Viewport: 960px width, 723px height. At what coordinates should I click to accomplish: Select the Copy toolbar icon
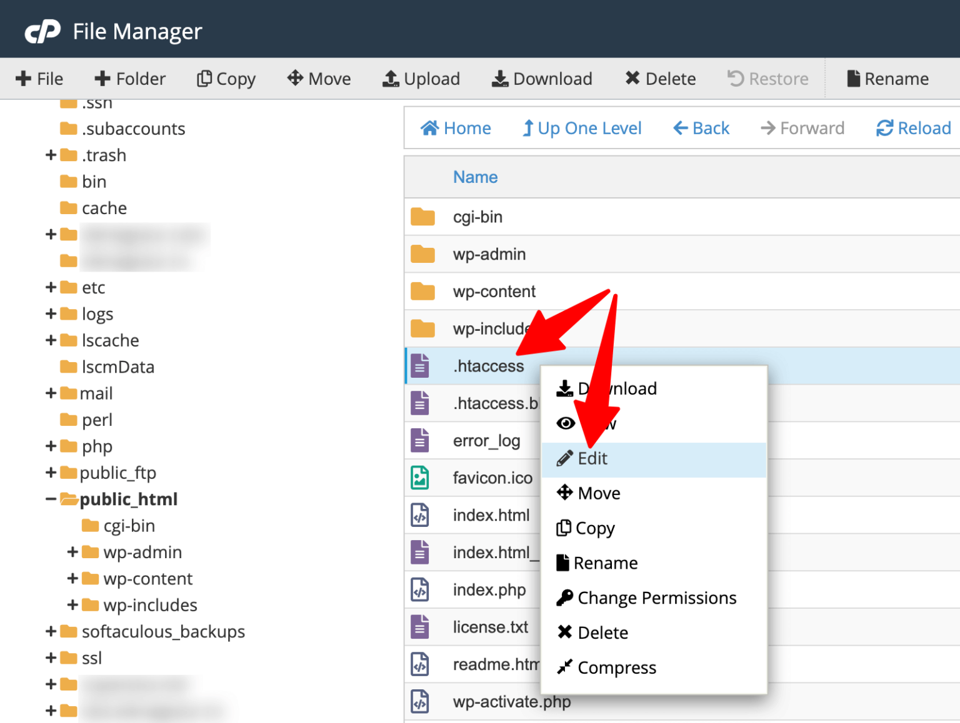(x=226, y=79)
